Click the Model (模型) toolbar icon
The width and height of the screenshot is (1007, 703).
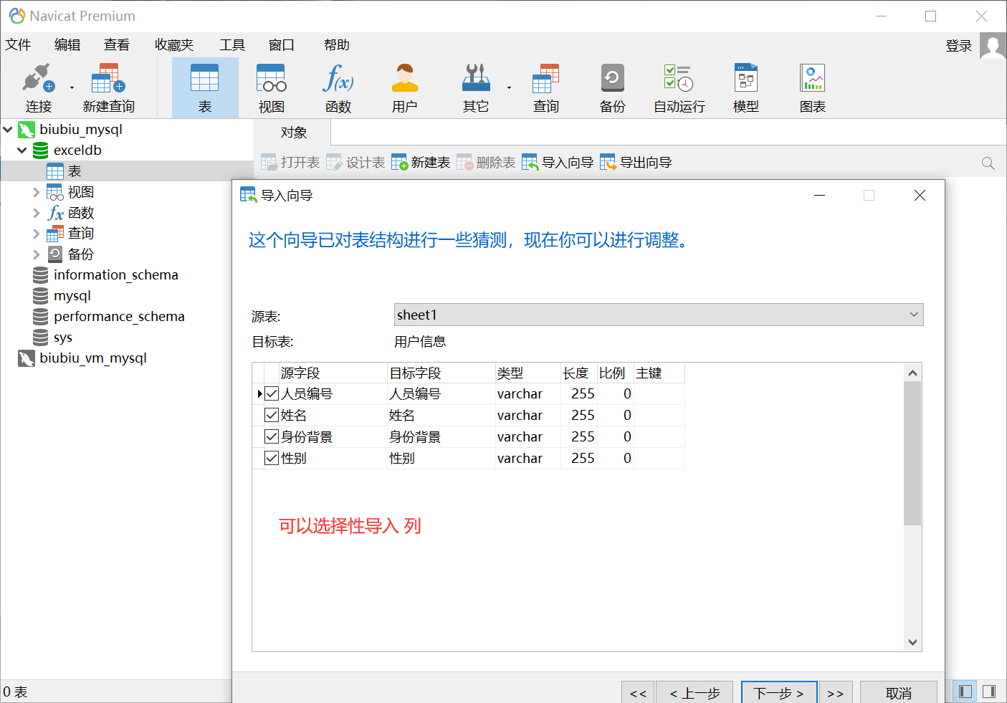point(746,87)
